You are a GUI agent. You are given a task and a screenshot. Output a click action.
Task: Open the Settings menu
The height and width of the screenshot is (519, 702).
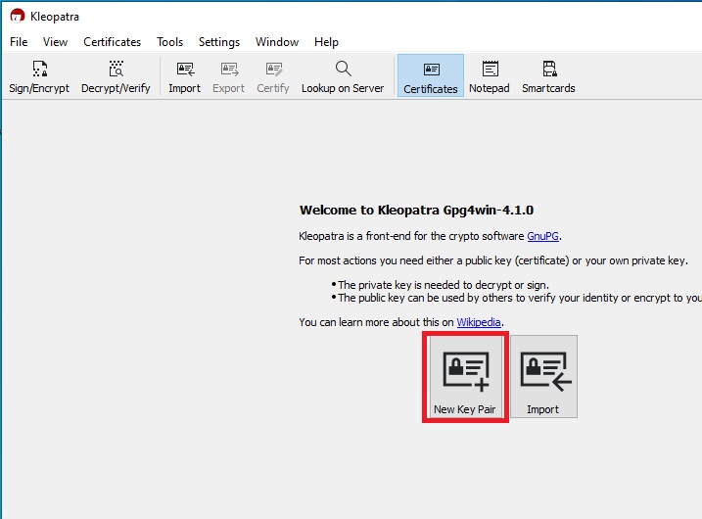(219, 42)
